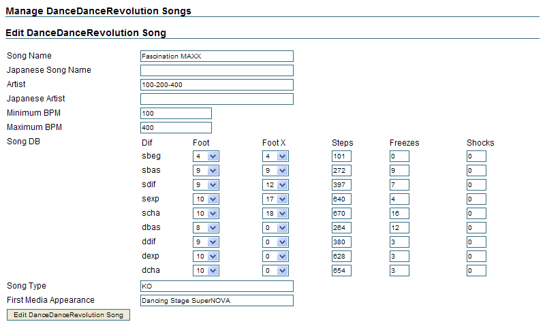Open the dcha Foot dropdown
Viewport: 545px width, 326px height.
206,270
